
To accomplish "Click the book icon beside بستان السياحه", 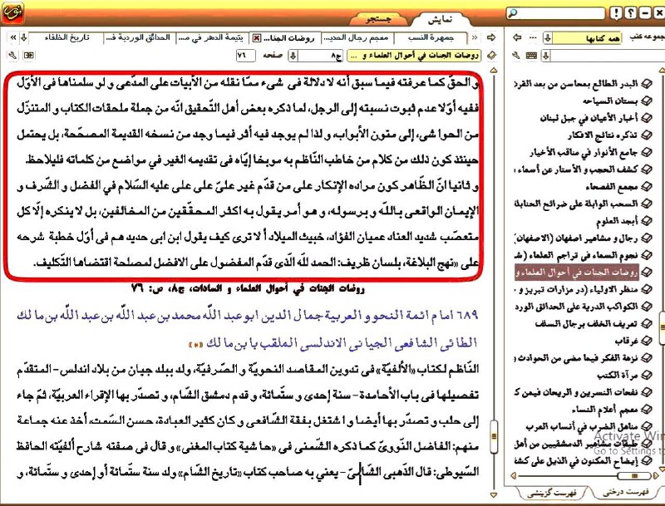I will pos(646,101).
